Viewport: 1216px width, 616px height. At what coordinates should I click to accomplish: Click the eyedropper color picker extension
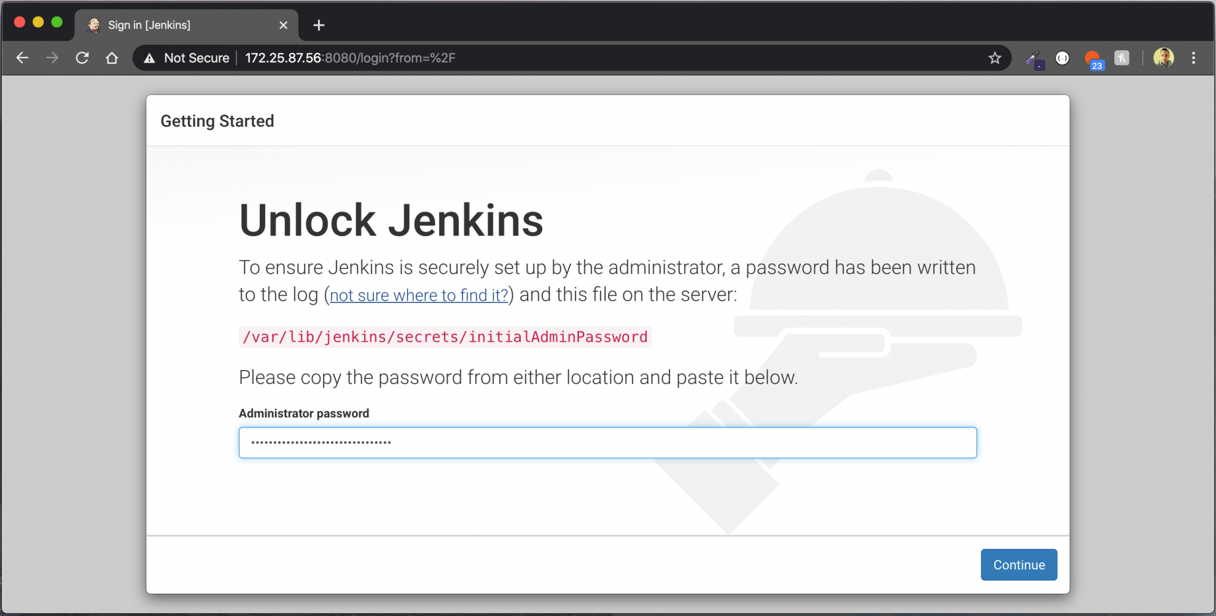point(1034,59)
